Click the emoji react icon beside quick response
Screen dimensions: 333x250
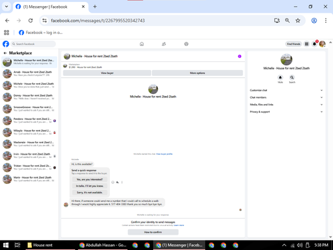pyautogui.click(x=113, y=182)
